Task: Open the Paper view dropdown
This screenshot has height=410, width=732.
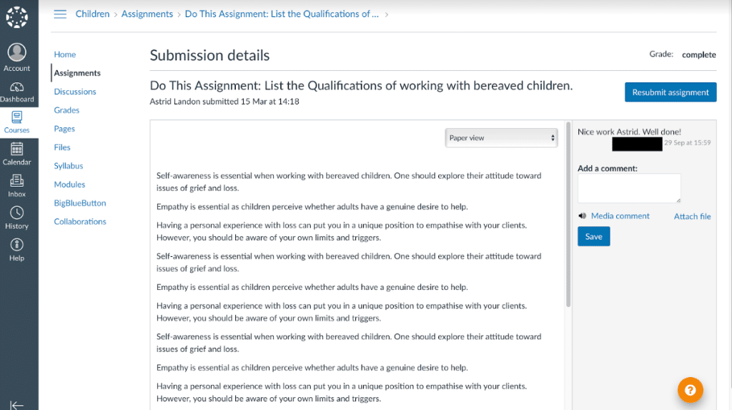Action: tap(501, 138)
